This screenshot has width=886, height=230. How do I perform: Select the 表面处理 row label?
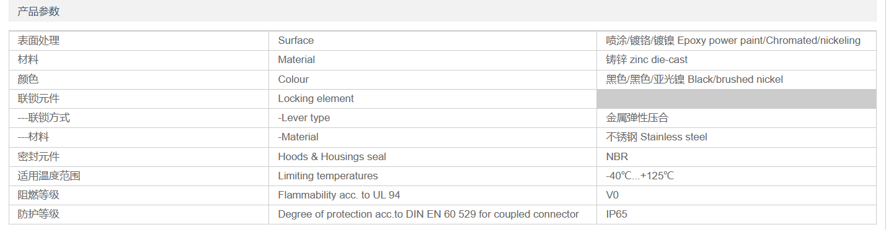38,40
